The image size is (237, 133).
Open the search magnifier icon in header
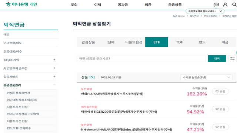point(234,5)
